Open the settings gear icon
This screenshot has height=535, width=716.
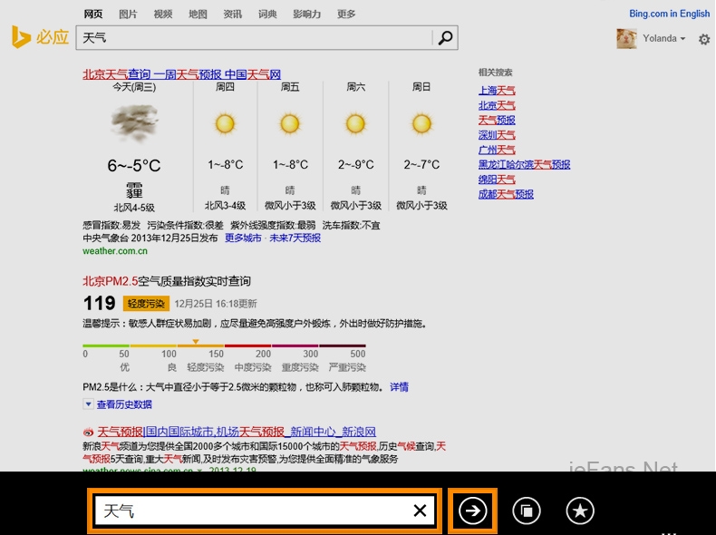(704, 39)
